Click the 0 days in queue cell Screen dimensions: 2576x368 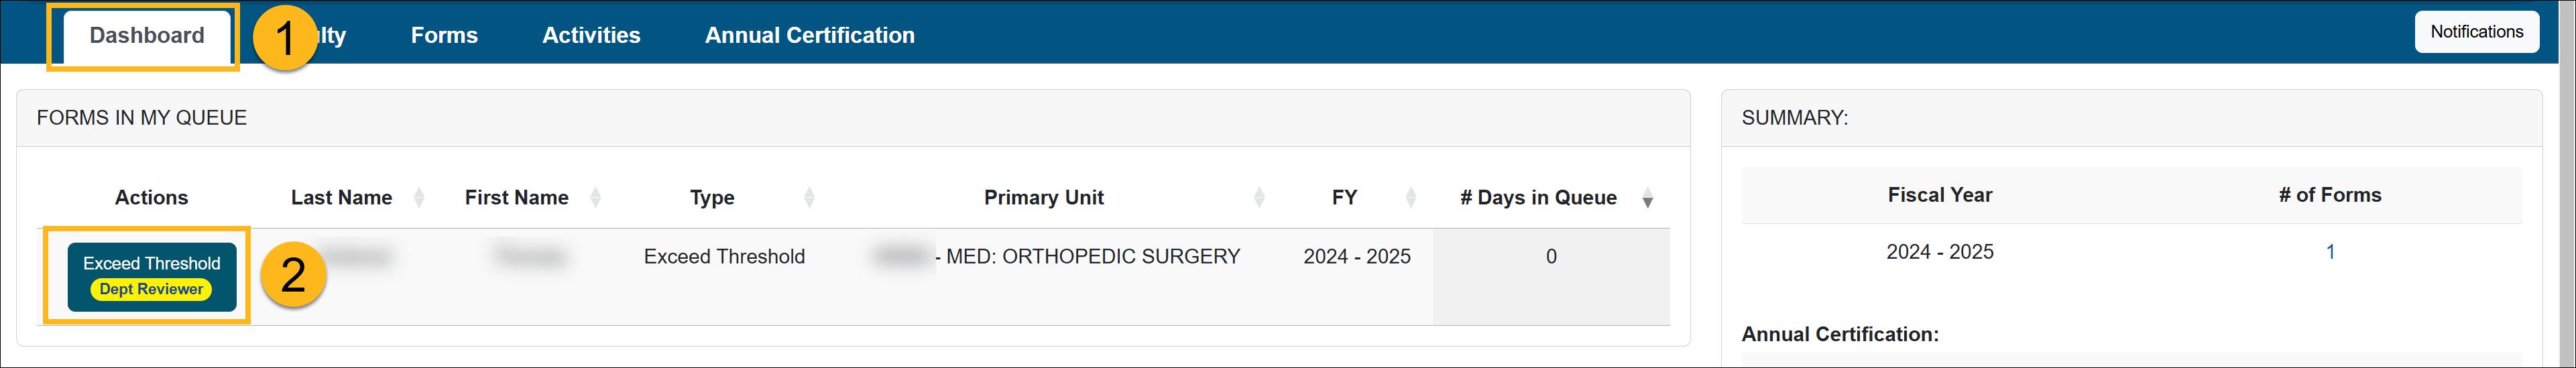(x=1551, y=257)
